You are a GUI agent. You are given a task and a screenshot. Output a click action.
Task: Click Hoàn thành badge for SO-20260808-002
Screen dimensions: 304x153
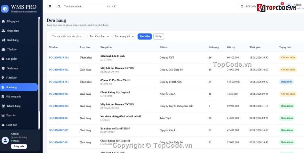pyautogui.click(x=287, y=106)
